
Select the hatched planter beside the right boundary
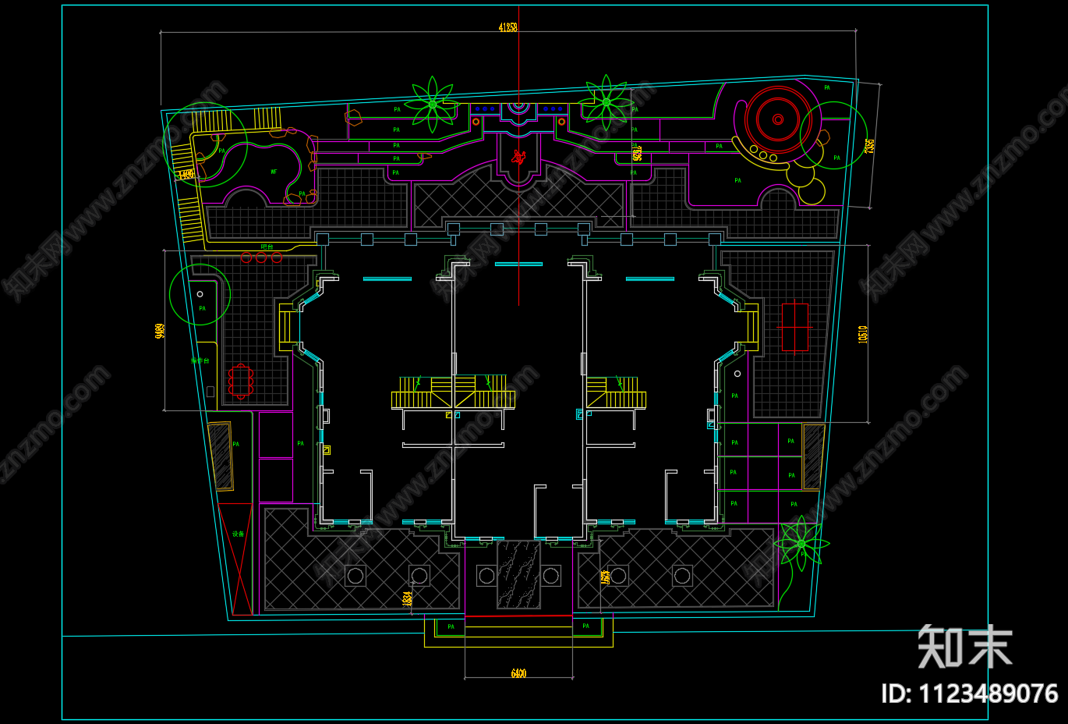click(813, 456)
